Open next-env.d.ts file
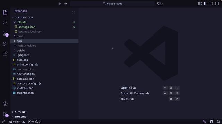This screenshot has height=124, width=222. [44, 69]
